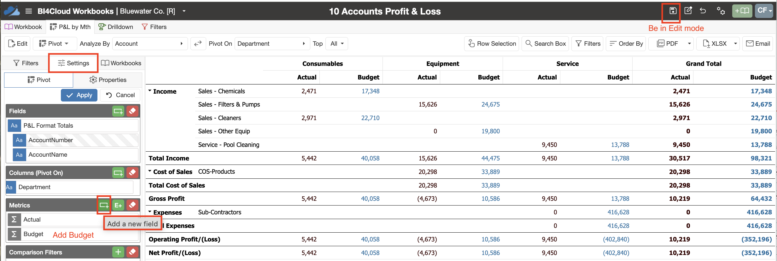
Task: Switch to the Workbook tab
Action: click(23, 27)
